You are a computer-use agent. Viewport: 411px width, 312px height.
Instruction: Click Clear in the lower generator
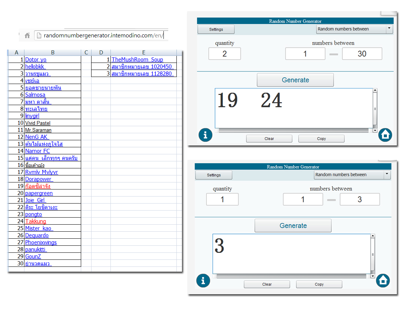tap(267, 284)
